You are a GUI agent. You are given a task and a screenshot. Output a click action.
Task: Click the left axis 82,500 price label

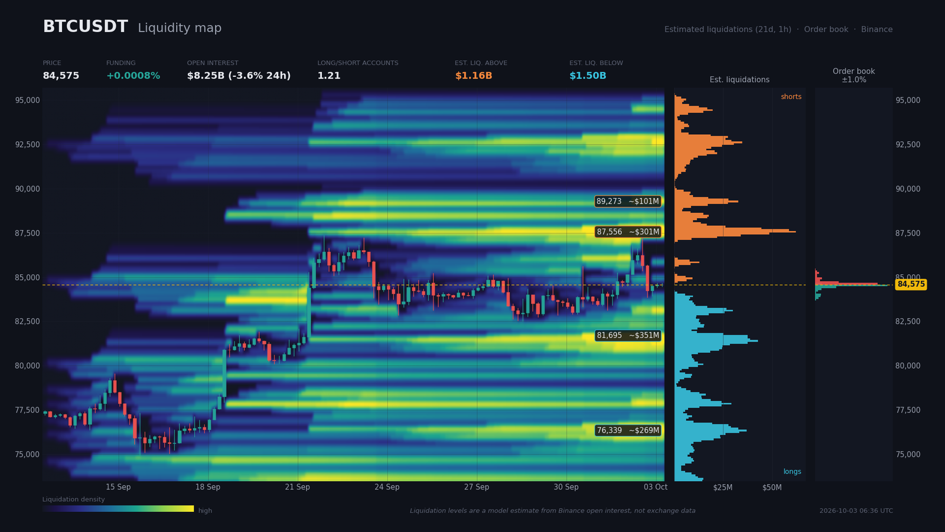27,322
